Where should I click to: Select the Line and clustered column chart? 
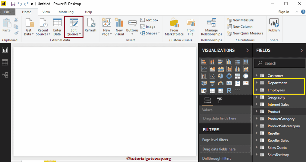coord(238,69)
